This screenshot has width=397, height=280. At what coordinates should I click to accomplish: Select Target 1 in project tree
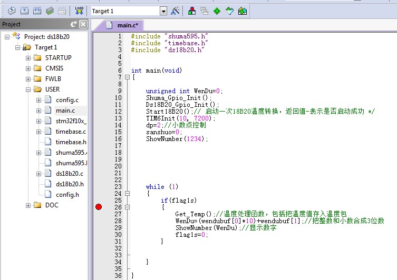pos(46,47)
